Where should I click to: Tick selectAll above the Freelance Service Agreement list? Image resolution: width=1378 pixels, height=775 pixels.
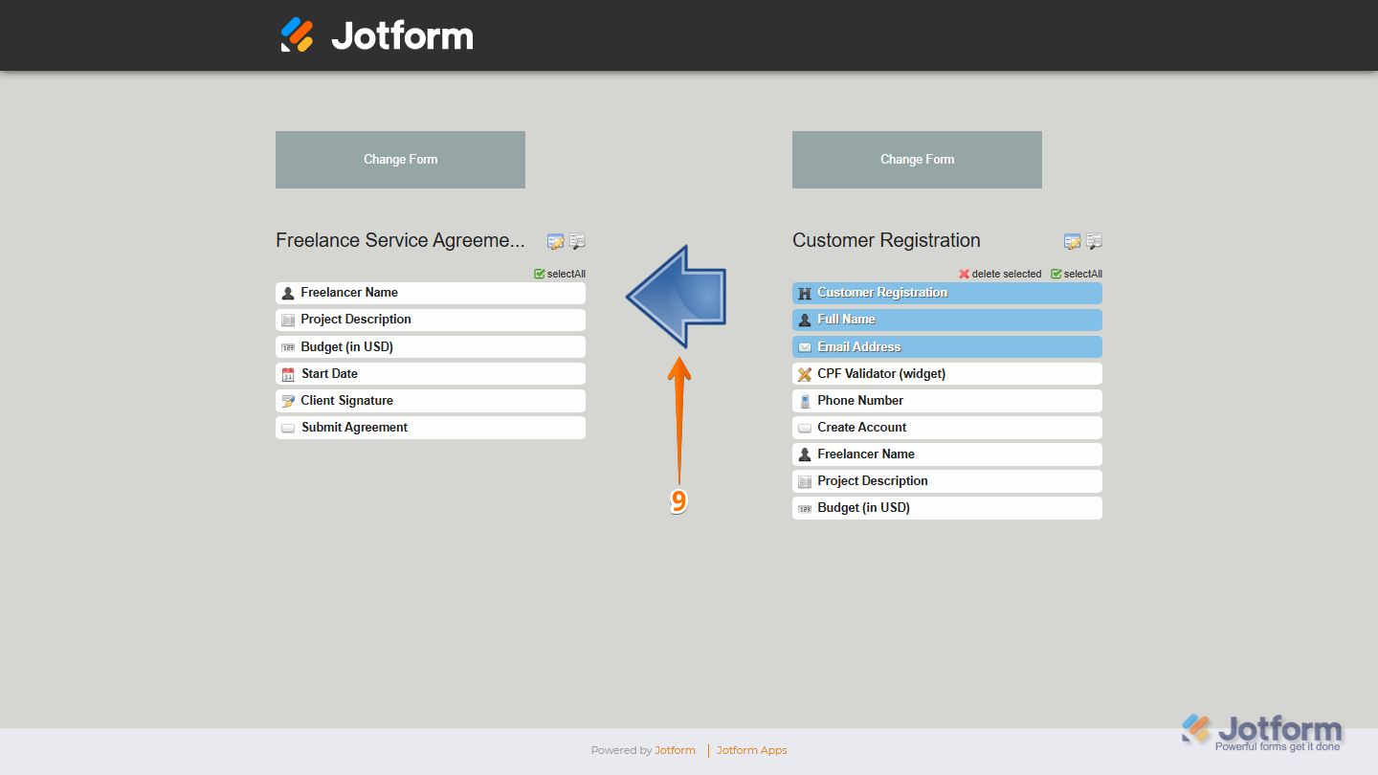tap(560, 274)
